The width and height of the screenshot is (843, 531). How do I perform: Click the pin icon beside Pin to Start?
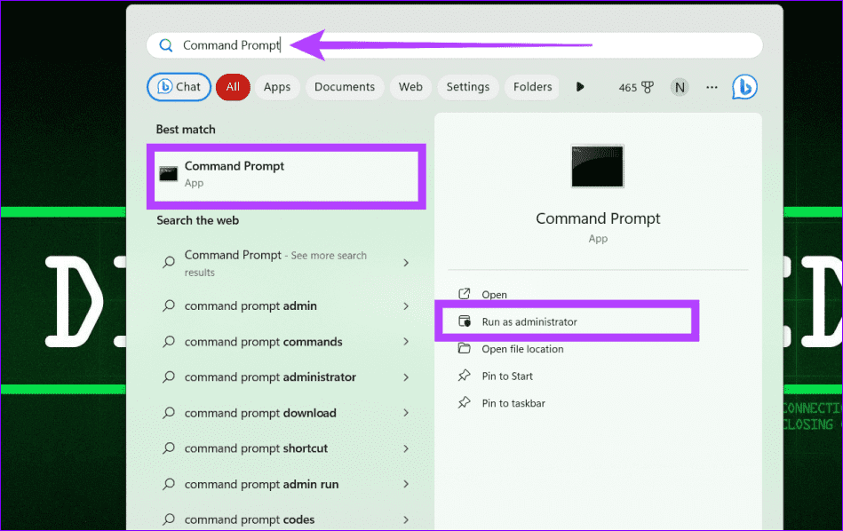[x=464, y=375]
